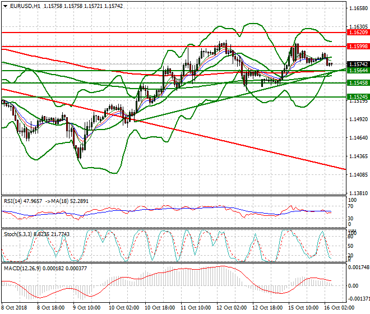Select the green 1.15458 level label

coord(358,82)
